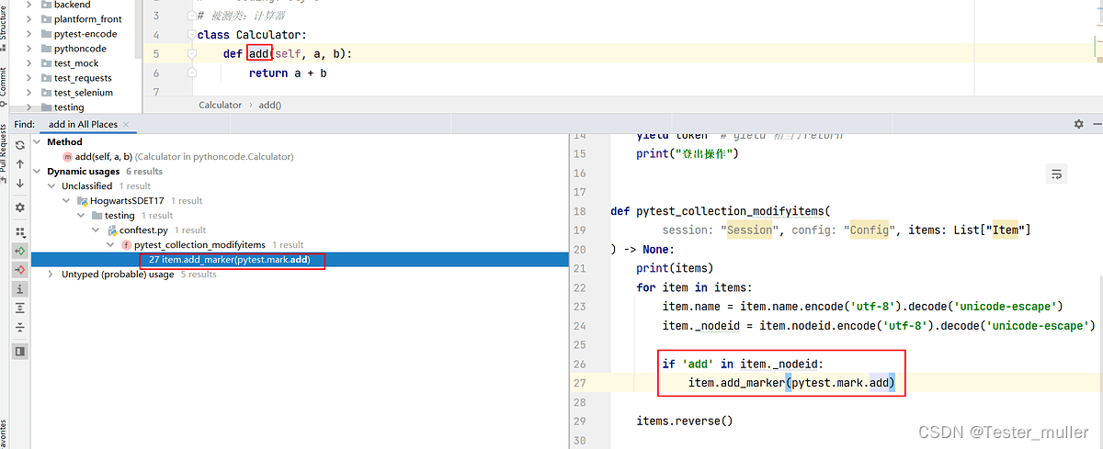Go to next occurrence down arrow
This screenshot has width=1103, height=449.
pyautogui.click(x=20, y=183)
